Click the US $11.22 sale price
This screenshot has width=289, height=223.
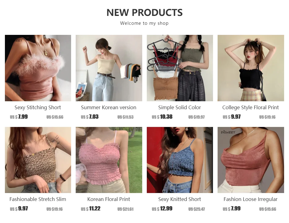[x=91, y=209]
